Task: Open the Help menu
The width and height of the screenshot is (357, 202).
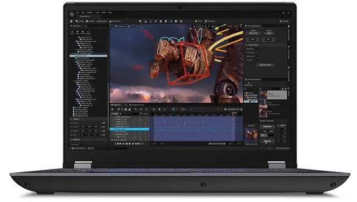Action: [x=110, y=12]
